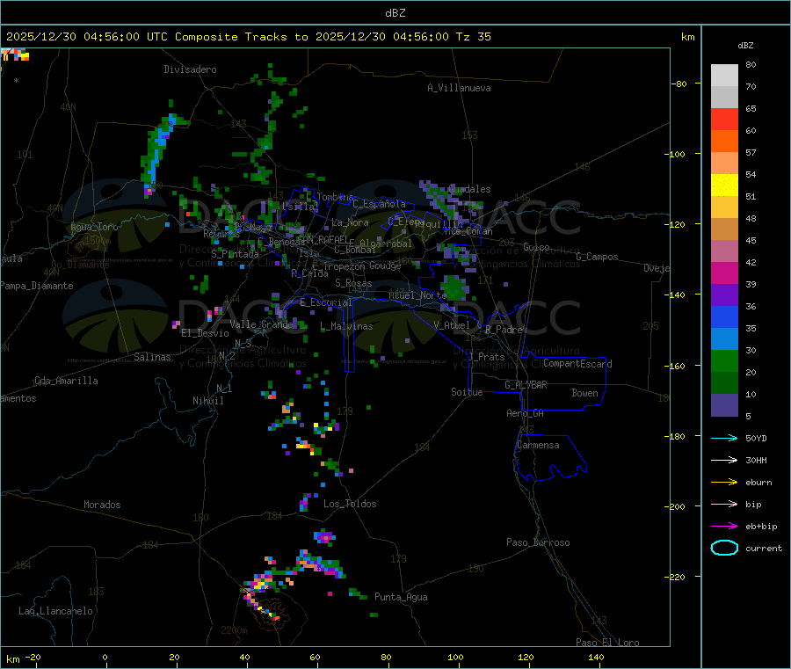This screenshot has height=669, width=791.
Task: Click the yellow eburn arrow legend icon
Action: pyautogui.click(x=724, y=483)
